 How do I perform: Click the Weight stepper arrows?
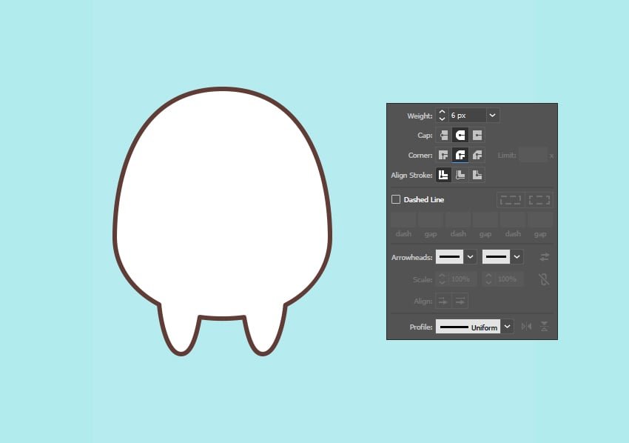click(x=442, y=116)
